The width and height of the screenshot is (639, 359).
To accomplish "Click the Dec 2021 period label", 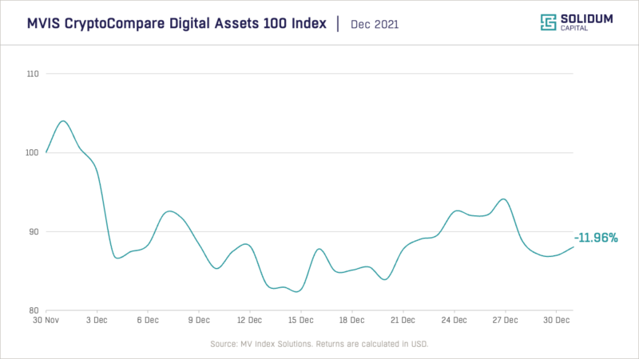I will point(375,25).
